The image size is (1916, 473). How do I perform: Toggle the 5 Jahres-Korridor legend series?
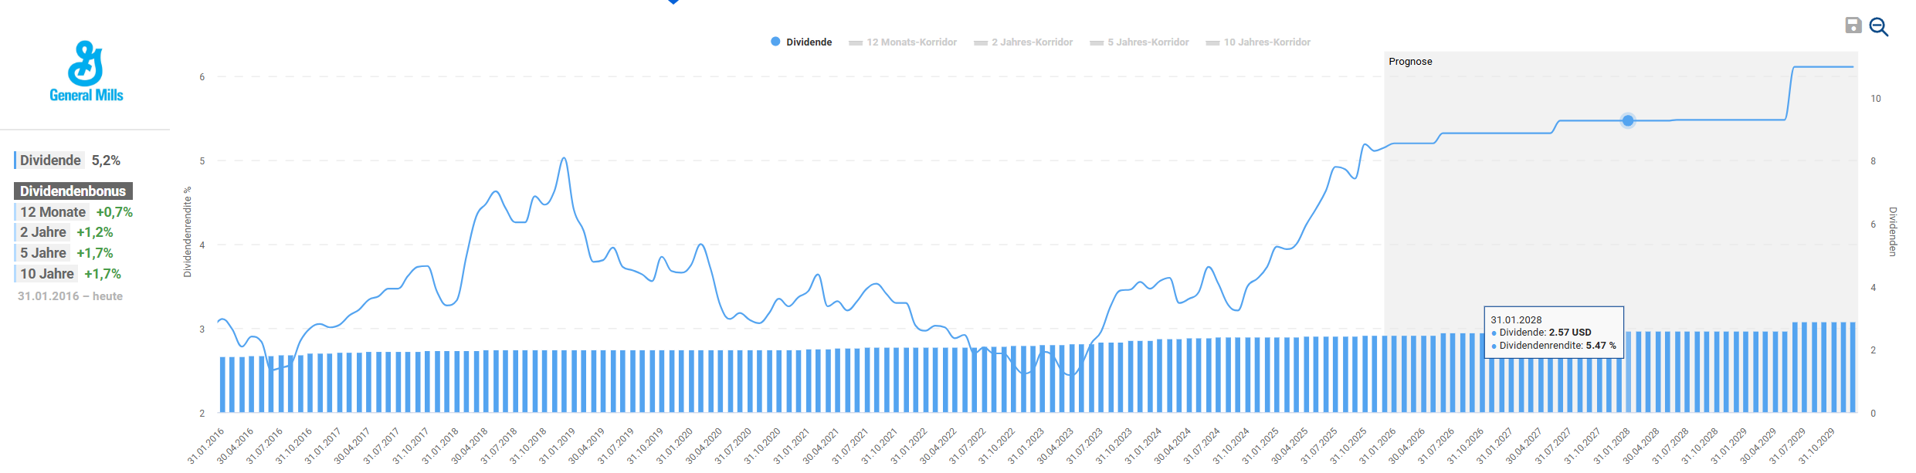[x=1139, y=42]
